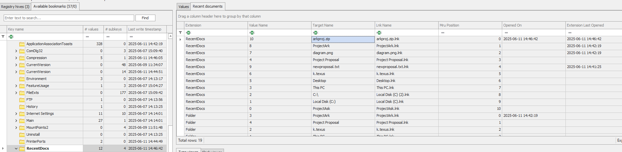
Task: Click the Environment folder icon
Action: tap(22, 79)
